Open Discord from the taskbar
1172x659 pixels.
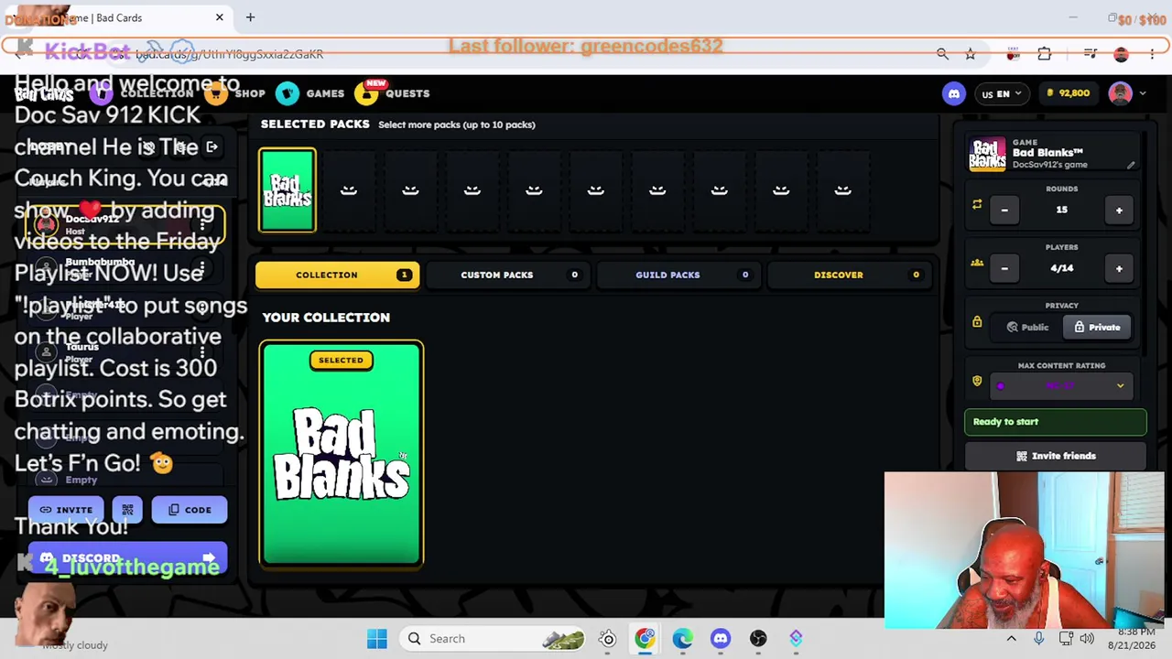tap(721, 639)
